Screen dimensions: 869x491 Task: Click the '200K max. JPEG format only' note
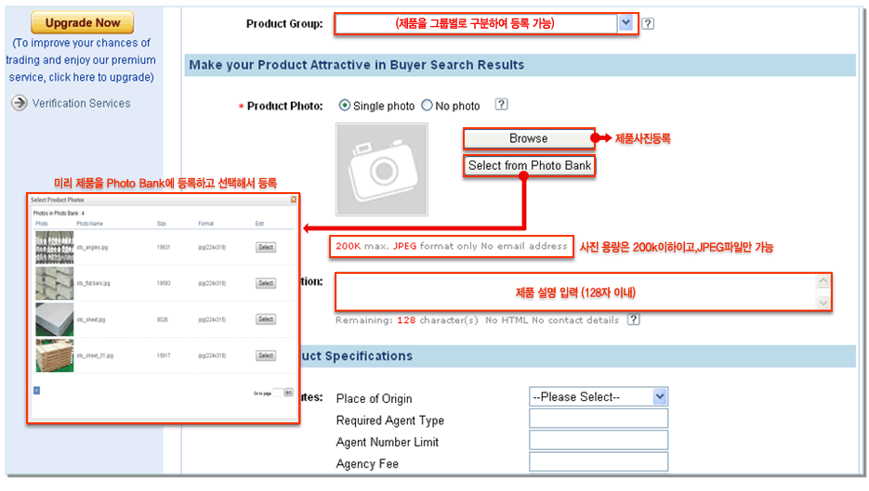pos(451,246)
